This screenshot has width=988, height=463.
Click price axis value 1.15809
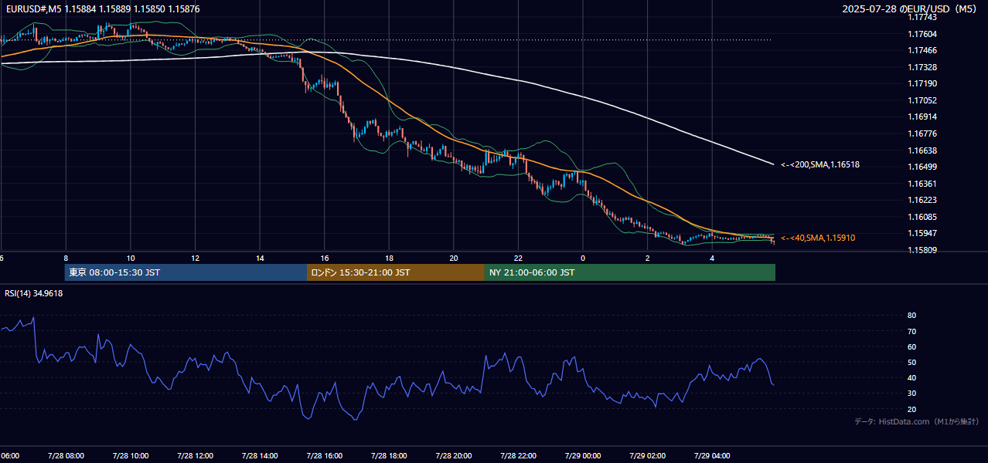click(922, 250)
